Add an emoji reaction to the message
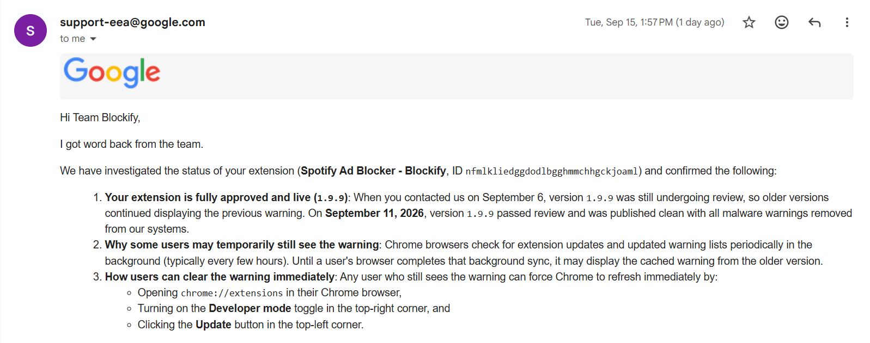This screenshot has height=343, width=870. 782,22
